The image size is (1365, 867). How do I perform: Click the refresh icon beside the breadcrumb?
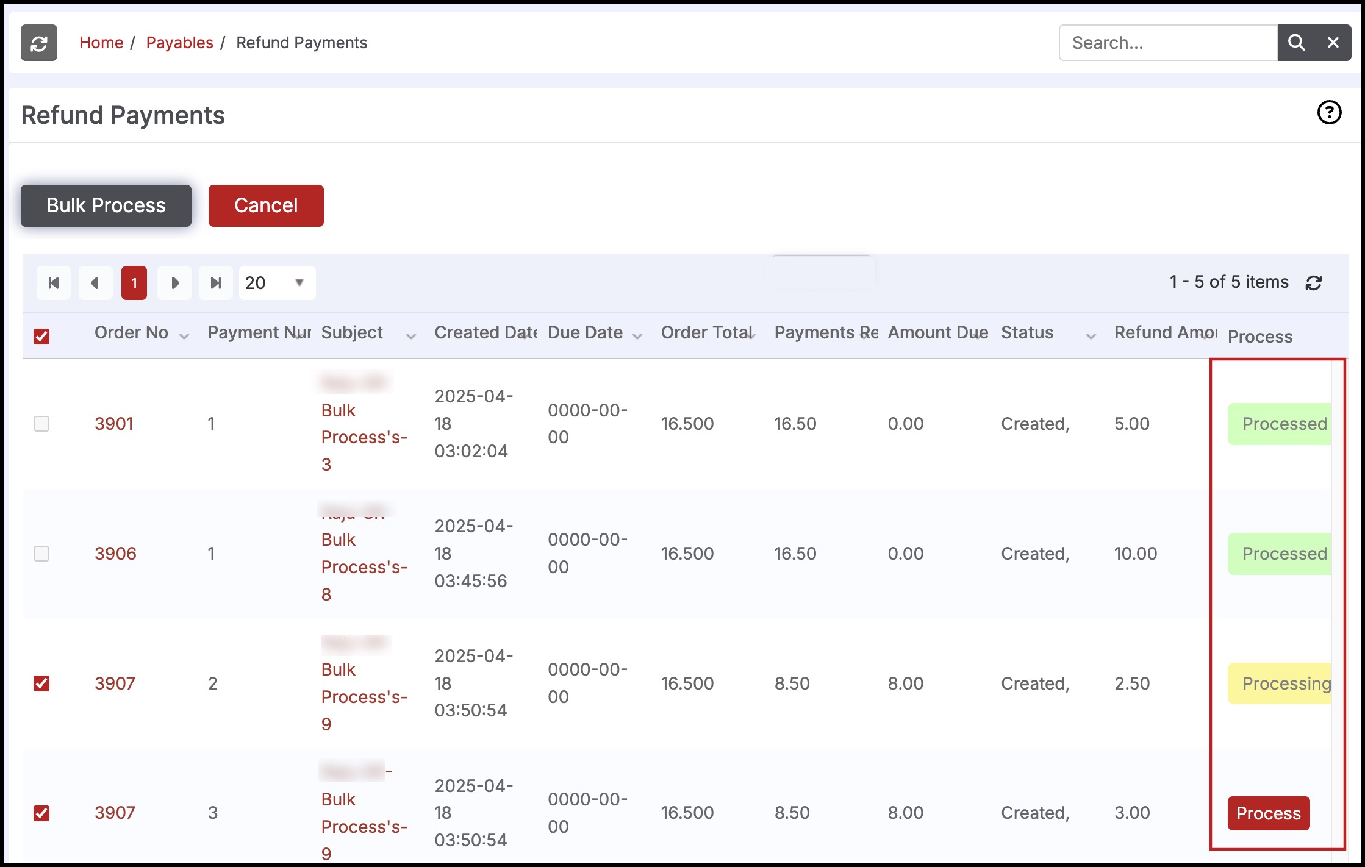[x=39, y=43]
